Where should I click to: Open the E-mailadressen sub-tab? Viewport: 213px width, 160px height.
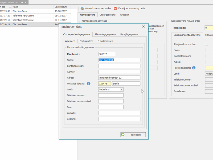point(105,41)
